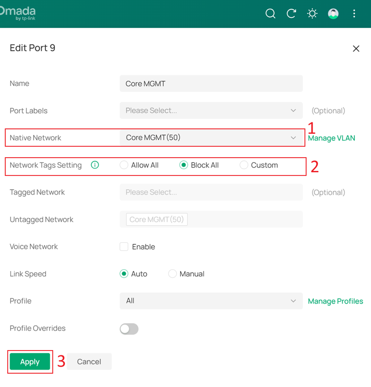This screenshot has height=387, width=371.
Task: Open the Port Labels dropdown
Action: tap(211, 110)
